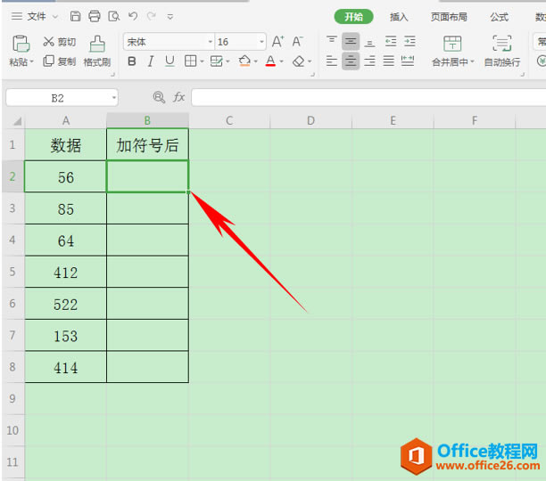Click the 合并居中 merge icon
Image resolution: width=546 pixels, height=481 pixels.
452,45
